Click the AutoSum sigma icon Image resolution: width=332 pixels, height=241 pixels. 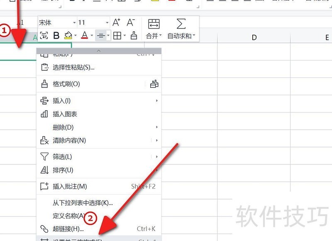[x=181, y=24]
